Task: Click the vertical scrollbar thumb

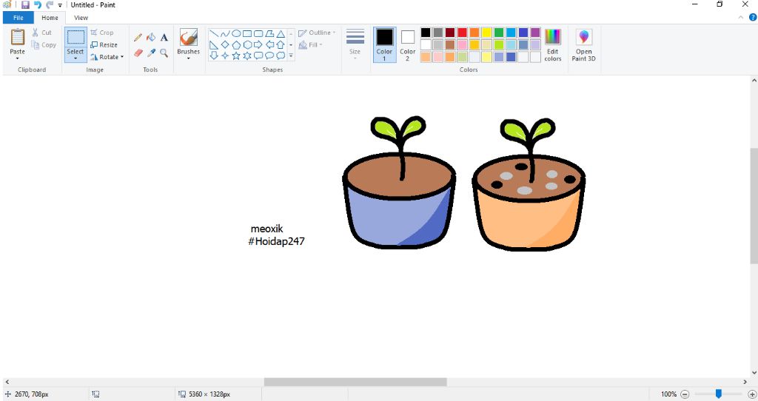Action: point(754,206)
